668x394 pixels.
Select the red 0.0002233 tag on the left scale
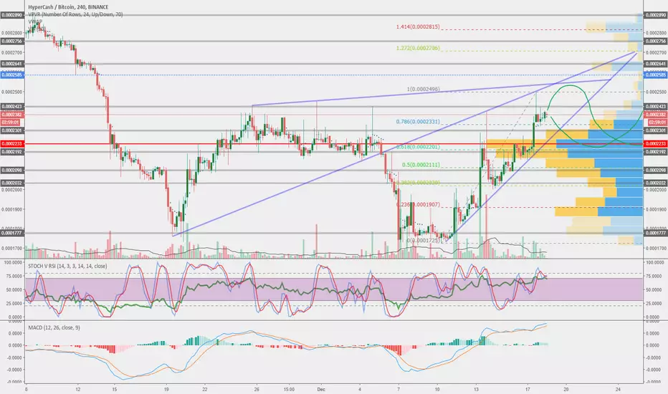[x=12, y=144]
